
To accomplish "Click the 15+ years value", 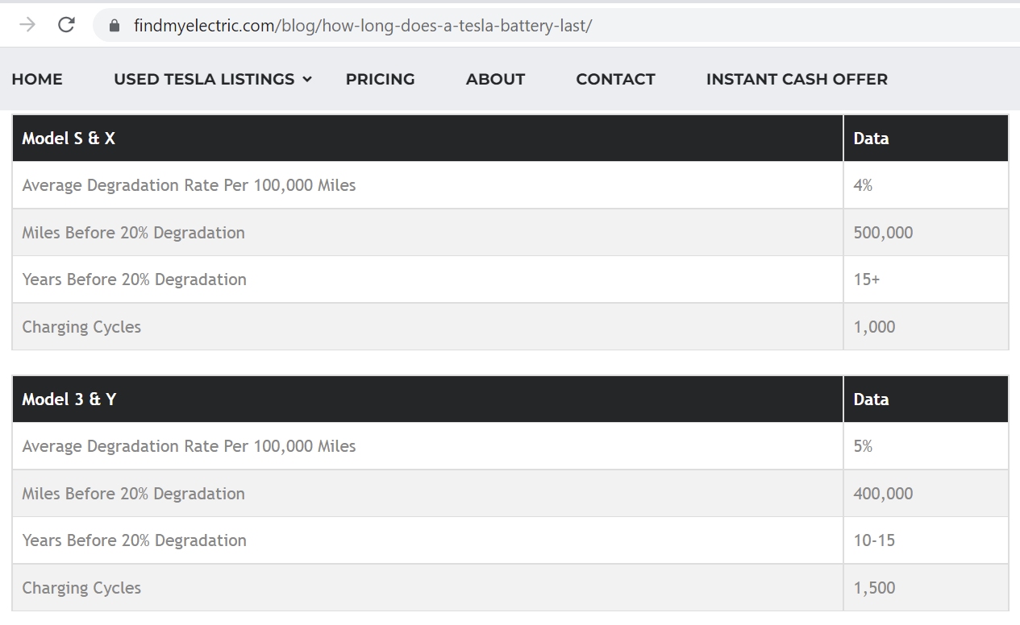I will pos(867,279).
